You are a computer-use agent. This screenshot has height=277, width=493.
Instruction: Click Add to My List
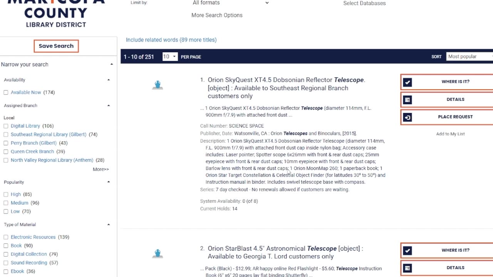[x=450, y=134]
